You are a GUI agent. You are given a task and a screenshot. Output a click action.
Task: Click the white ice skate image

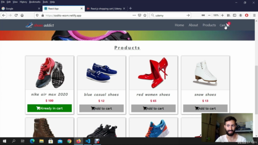[205, 73]
